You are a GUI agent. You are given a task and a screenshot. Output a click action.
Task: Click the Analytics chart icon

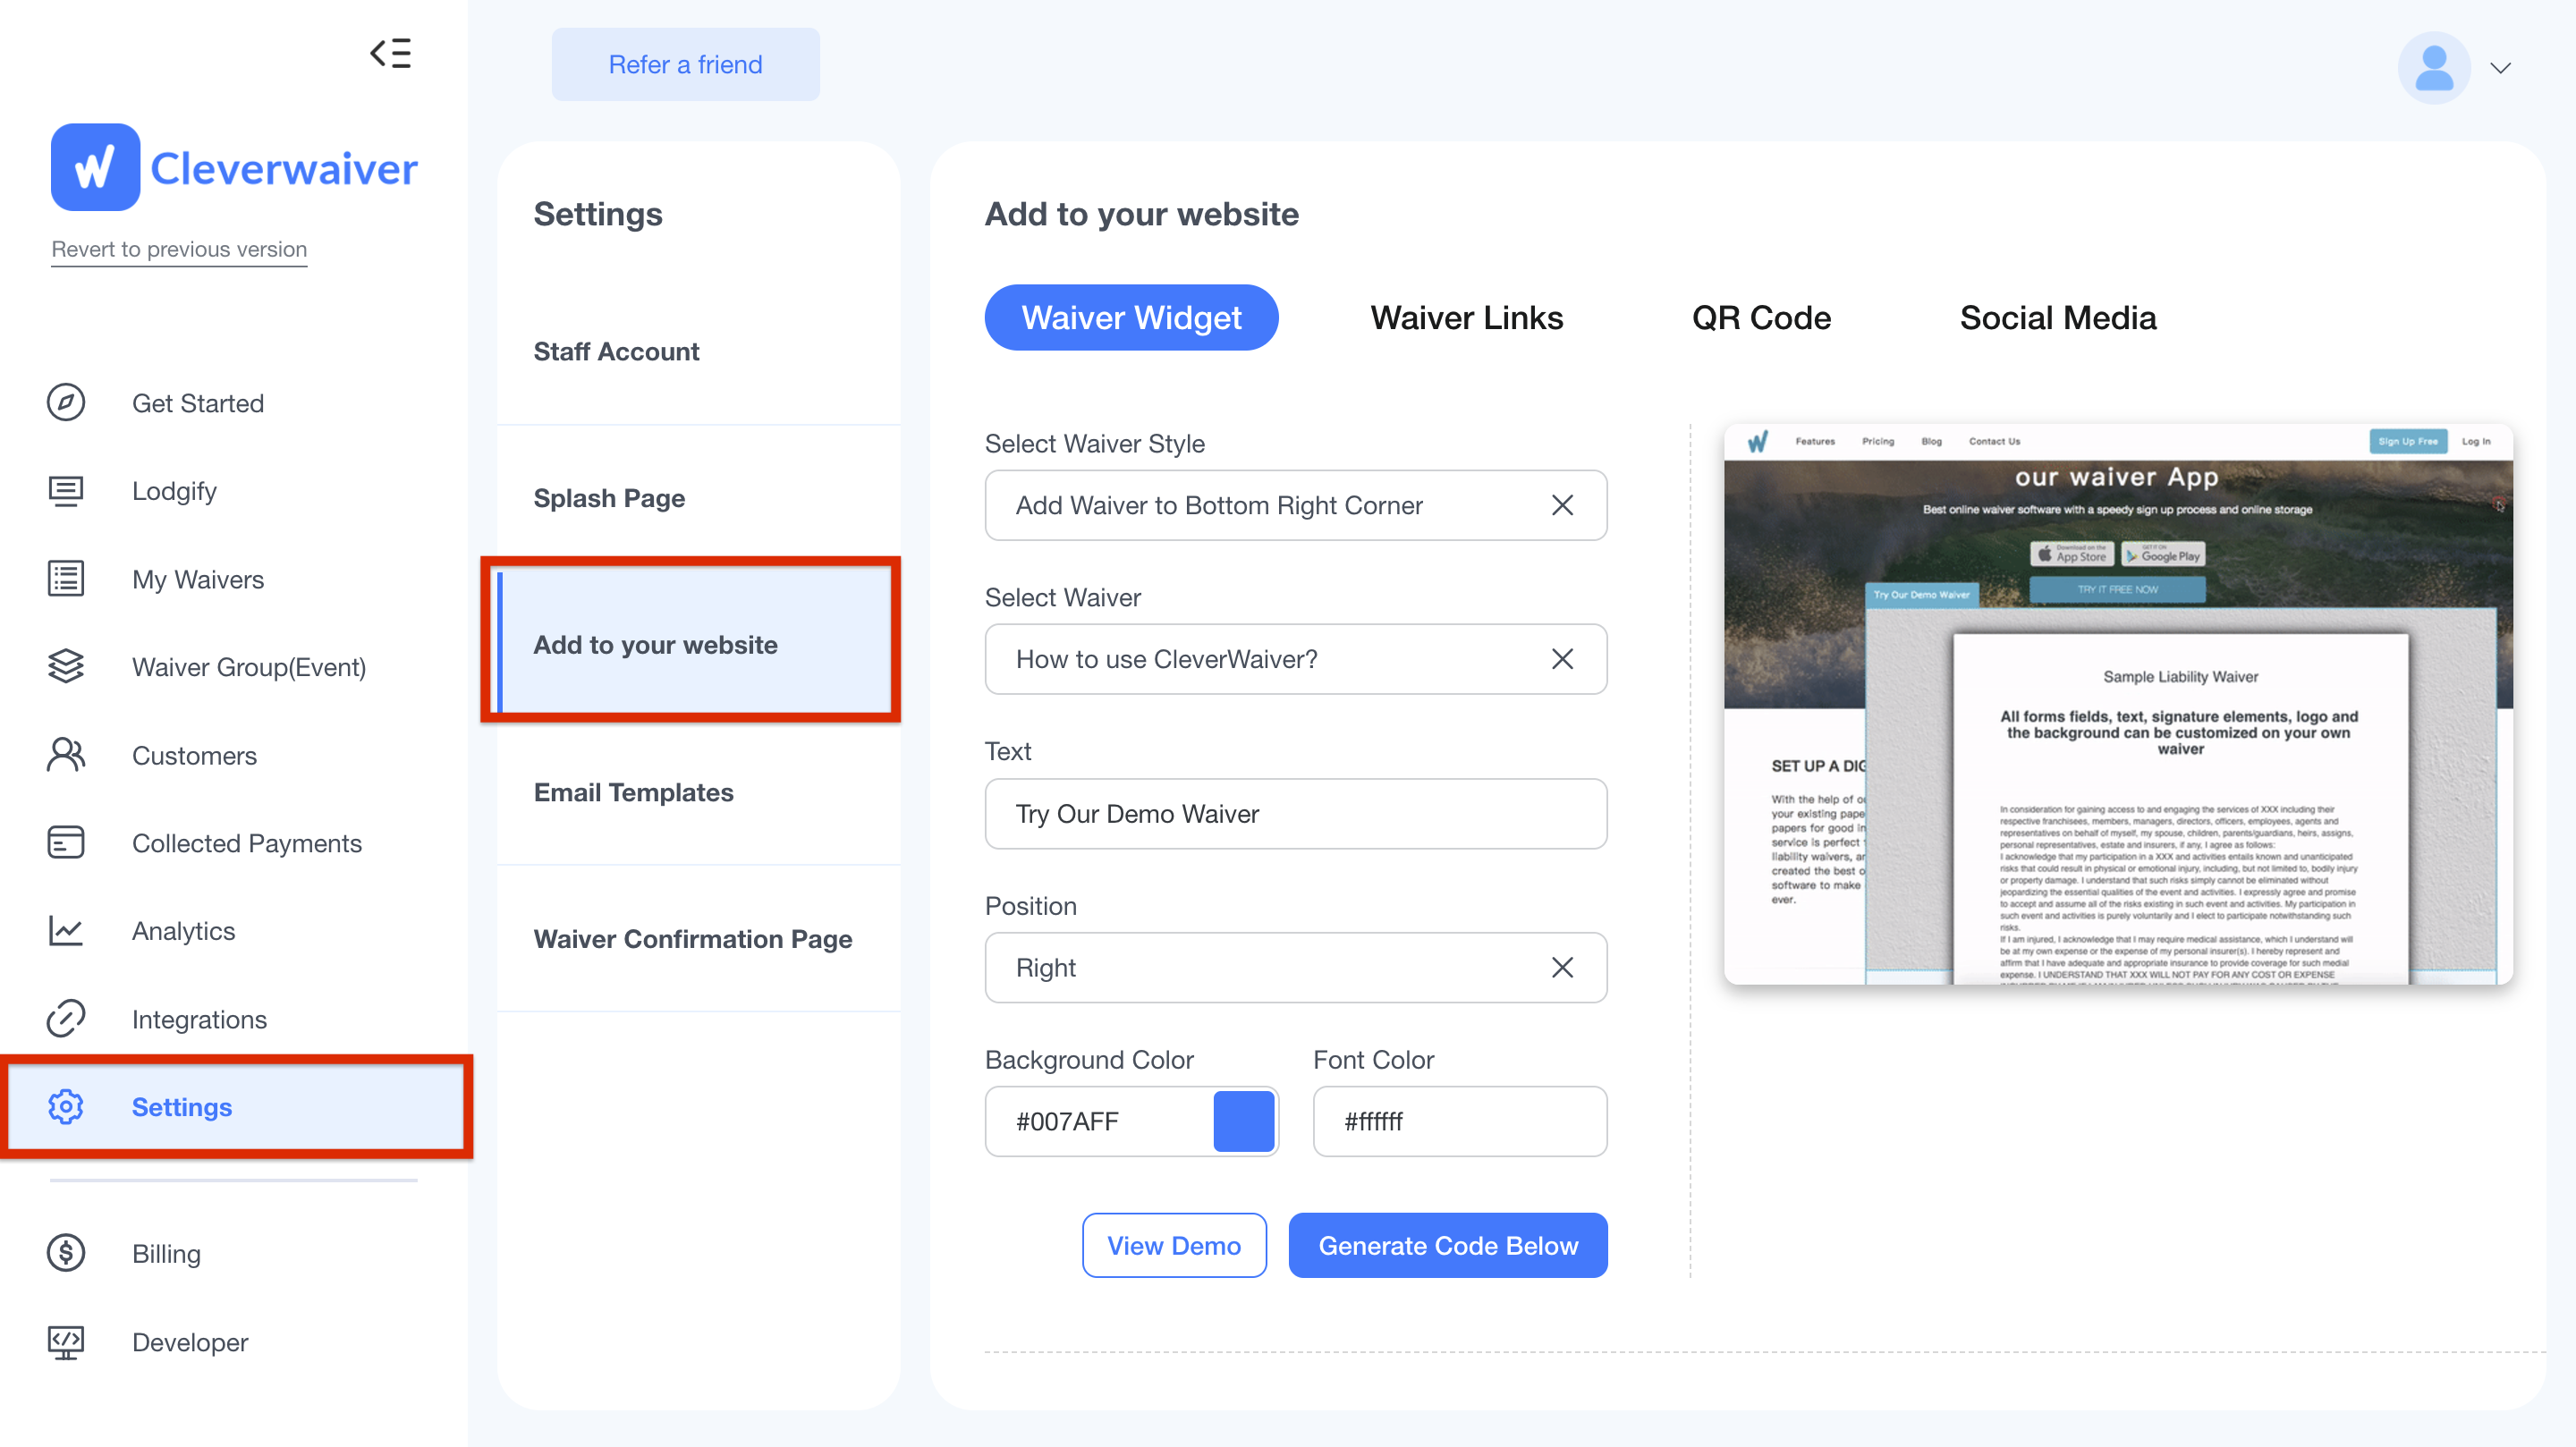click(x=66, y=931)
